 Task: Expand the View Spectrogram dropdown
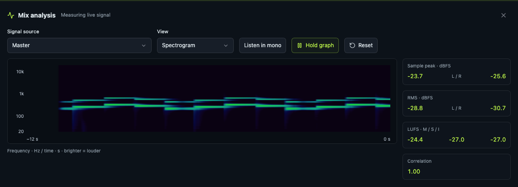[195, 45]
